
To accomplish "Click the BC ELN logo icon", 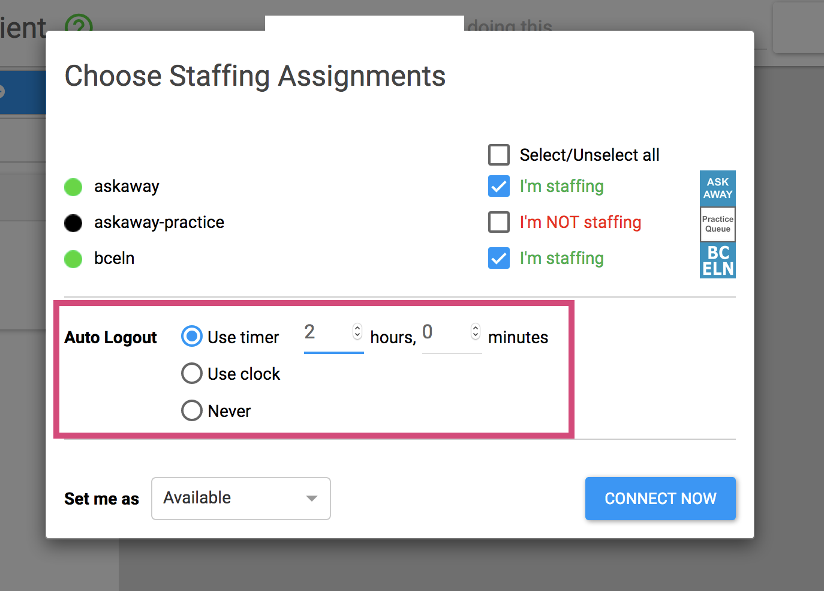I will (717, 260).
